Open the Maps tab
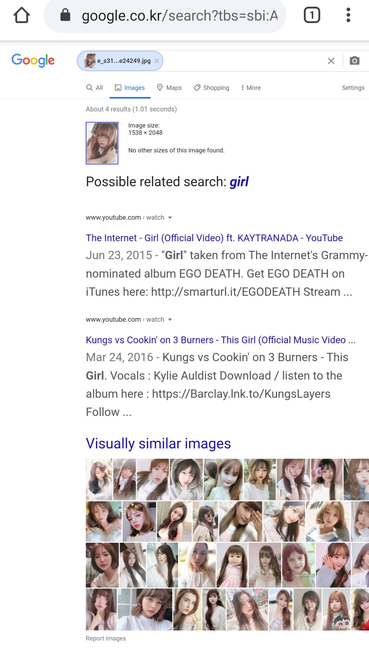This screenshot has width=369, height=656. point(169,88)
